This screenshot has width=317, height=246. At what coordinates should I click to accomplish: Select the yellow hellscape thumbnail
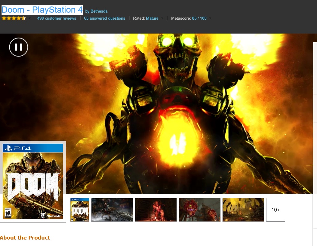(243, 210)
